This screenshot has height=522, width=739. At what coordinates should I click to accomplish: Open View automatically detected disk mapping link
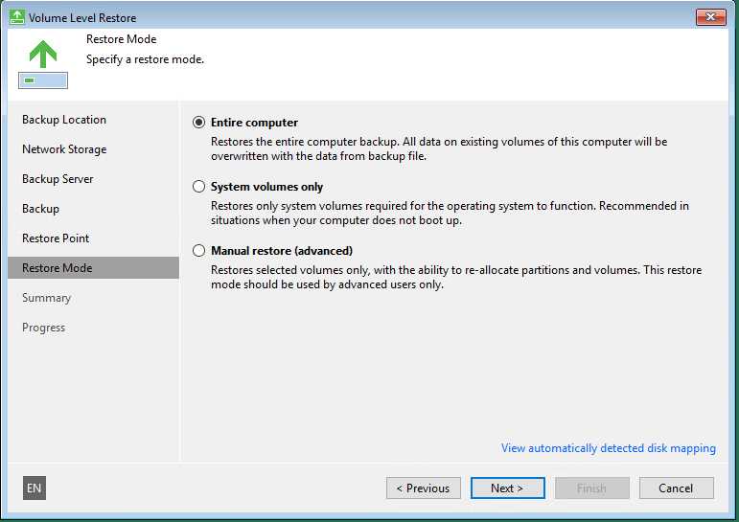pos(608,448)
